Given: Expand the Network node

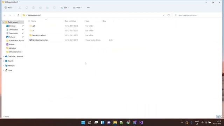Looking at the screenshot, I should pos(3,65).
